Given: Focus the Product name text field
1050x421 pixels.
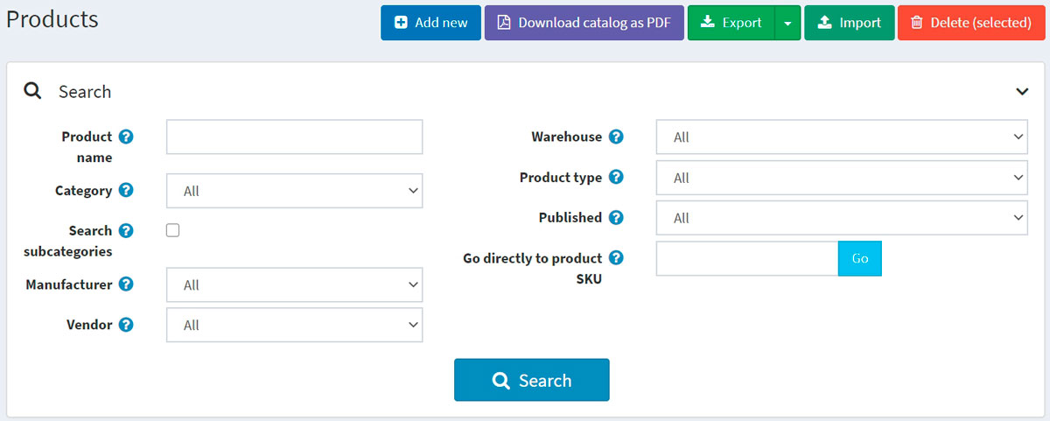Looking at the screenshot, I should [x=294, y=137].
